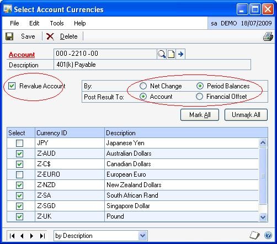Open the Help menu
277x244 pixels.
pos(80,23)
